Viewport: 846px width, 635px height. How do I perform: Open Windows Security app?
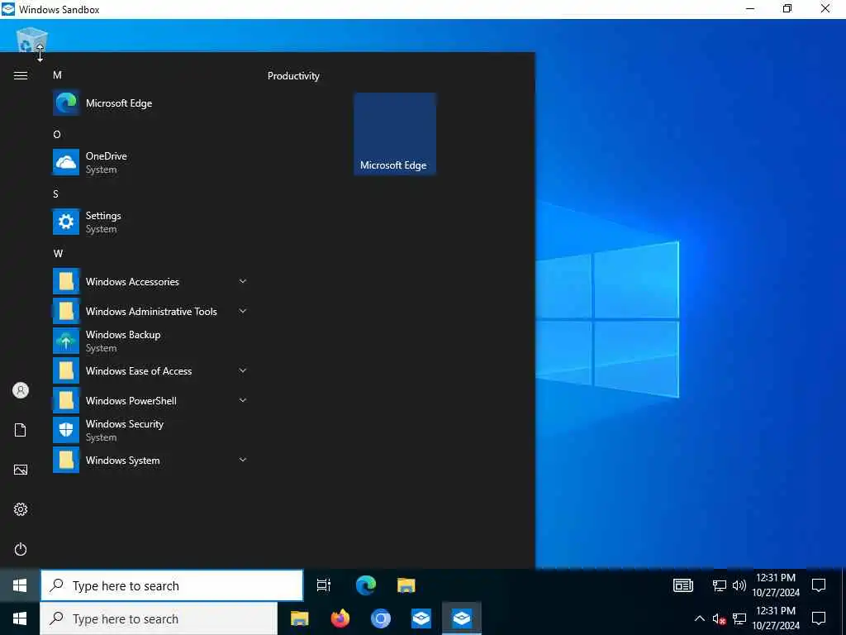pyautogui.click(x=151, y=430)
